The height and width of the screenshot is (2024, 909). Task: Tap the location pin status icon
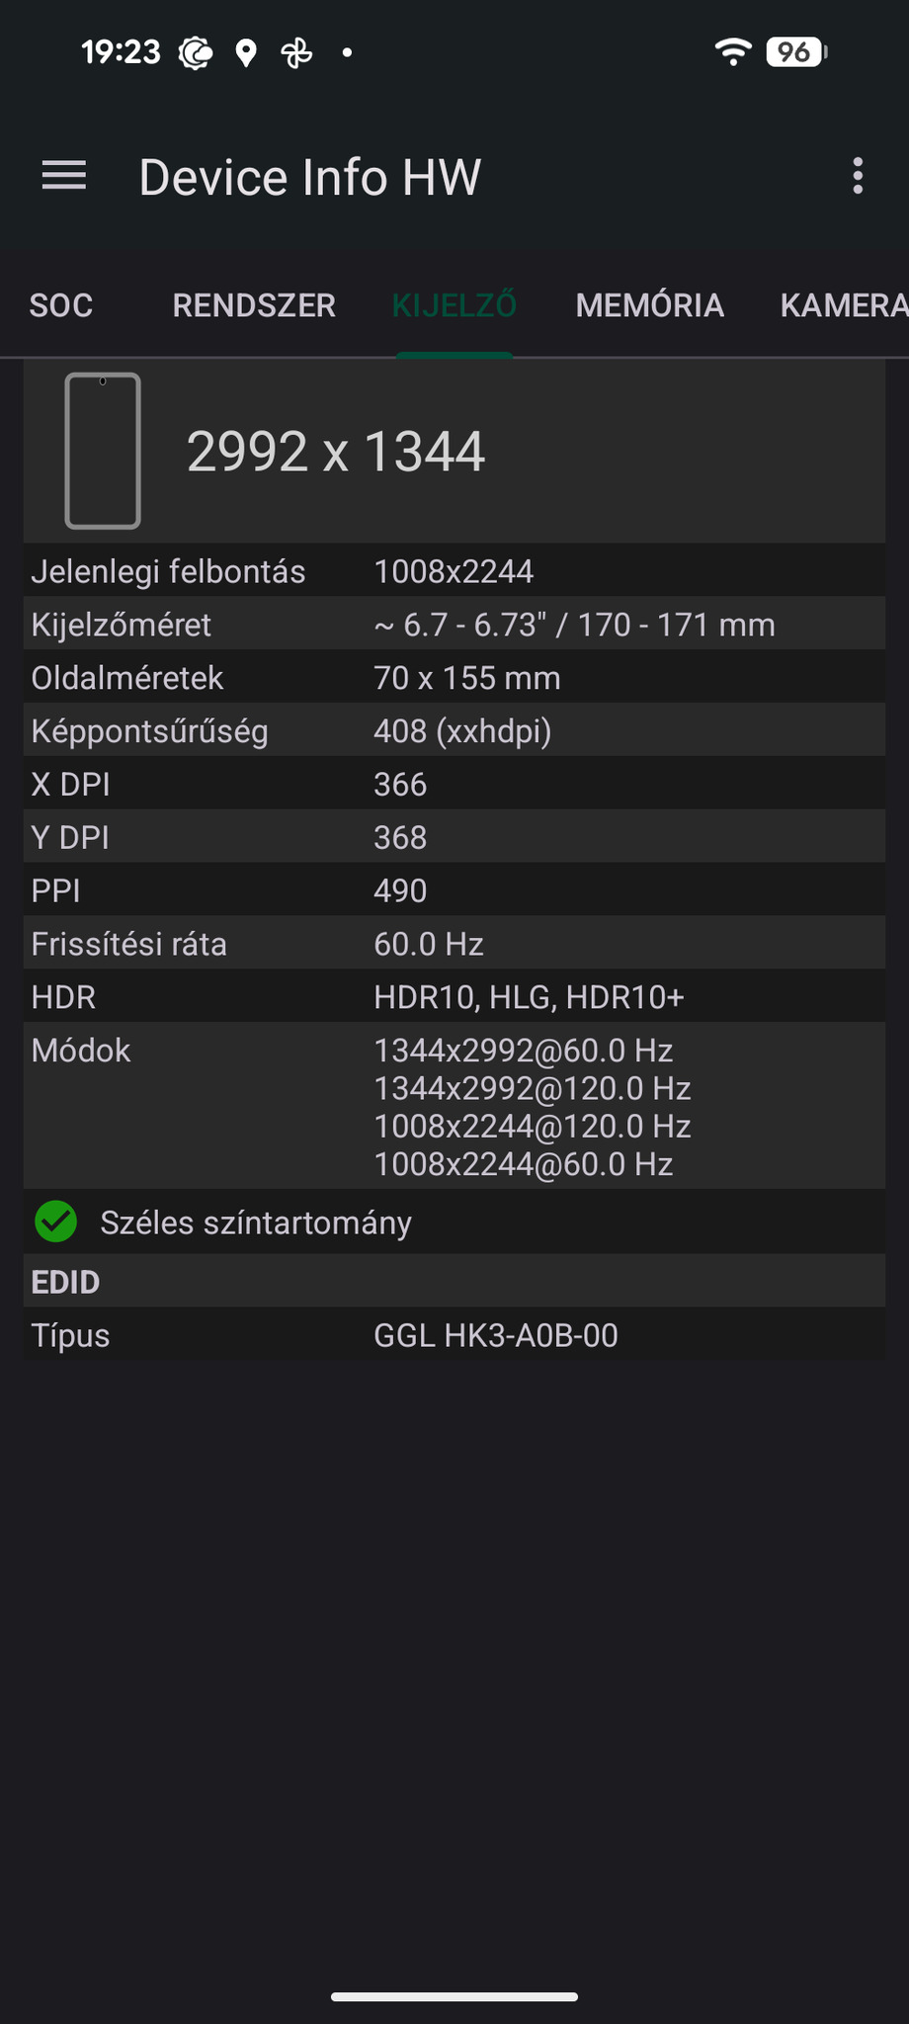(x=246, y=52)
